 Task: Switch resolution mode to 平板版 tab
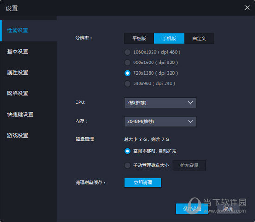coord(139,38)
